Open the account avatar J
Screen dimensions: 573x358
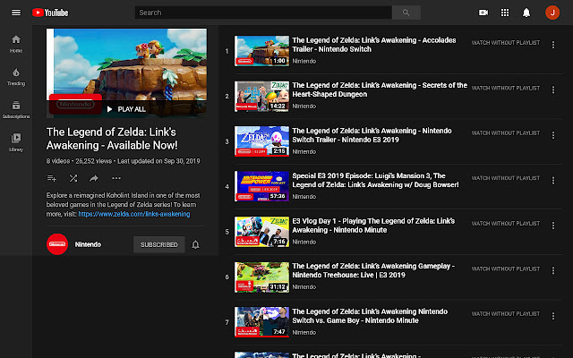tap(552, 13)
